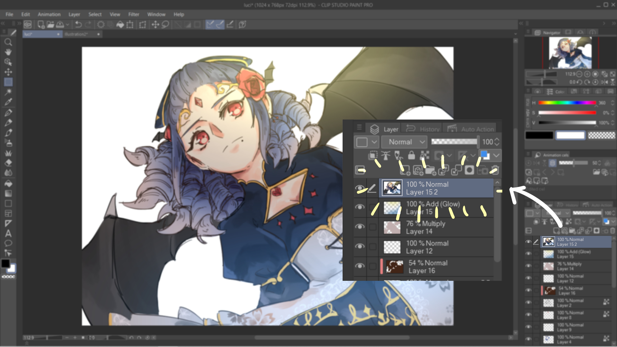Click the Undo button in the toolbar
The height and width of the screenshot is (347, 617).
coord(78,24)
